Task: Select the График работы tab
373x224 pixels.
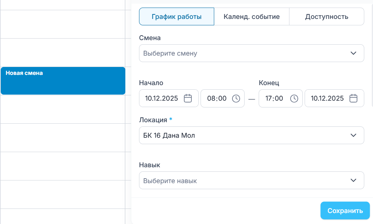Action: (x=177, y=17)
